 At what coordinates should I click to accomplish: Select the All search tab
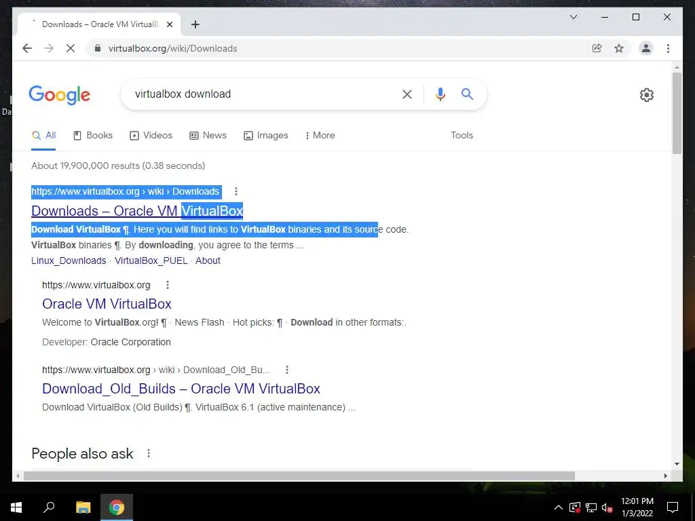[43, 136]
